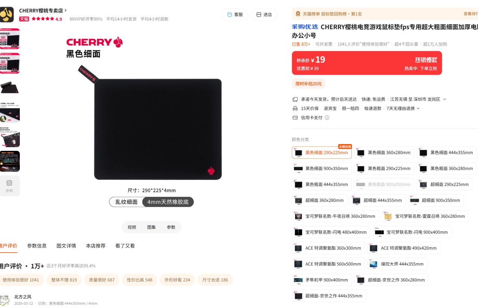
Task: Enter the store via 进店
Action: (x=264, y=15)
